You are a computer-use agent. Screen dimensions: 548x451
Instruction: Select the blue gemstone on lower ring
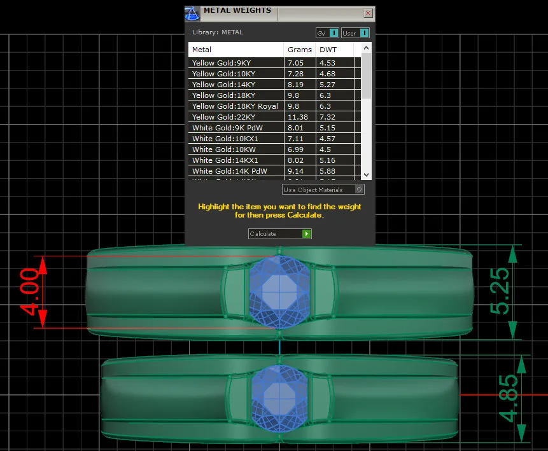[x=279, y=398]
